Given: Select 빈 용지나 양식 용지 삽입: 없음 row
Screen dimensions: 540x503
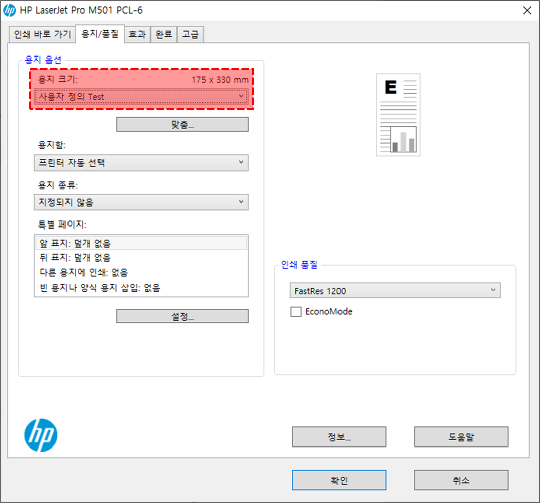Looking at the screenshot, I should point(141,288).
